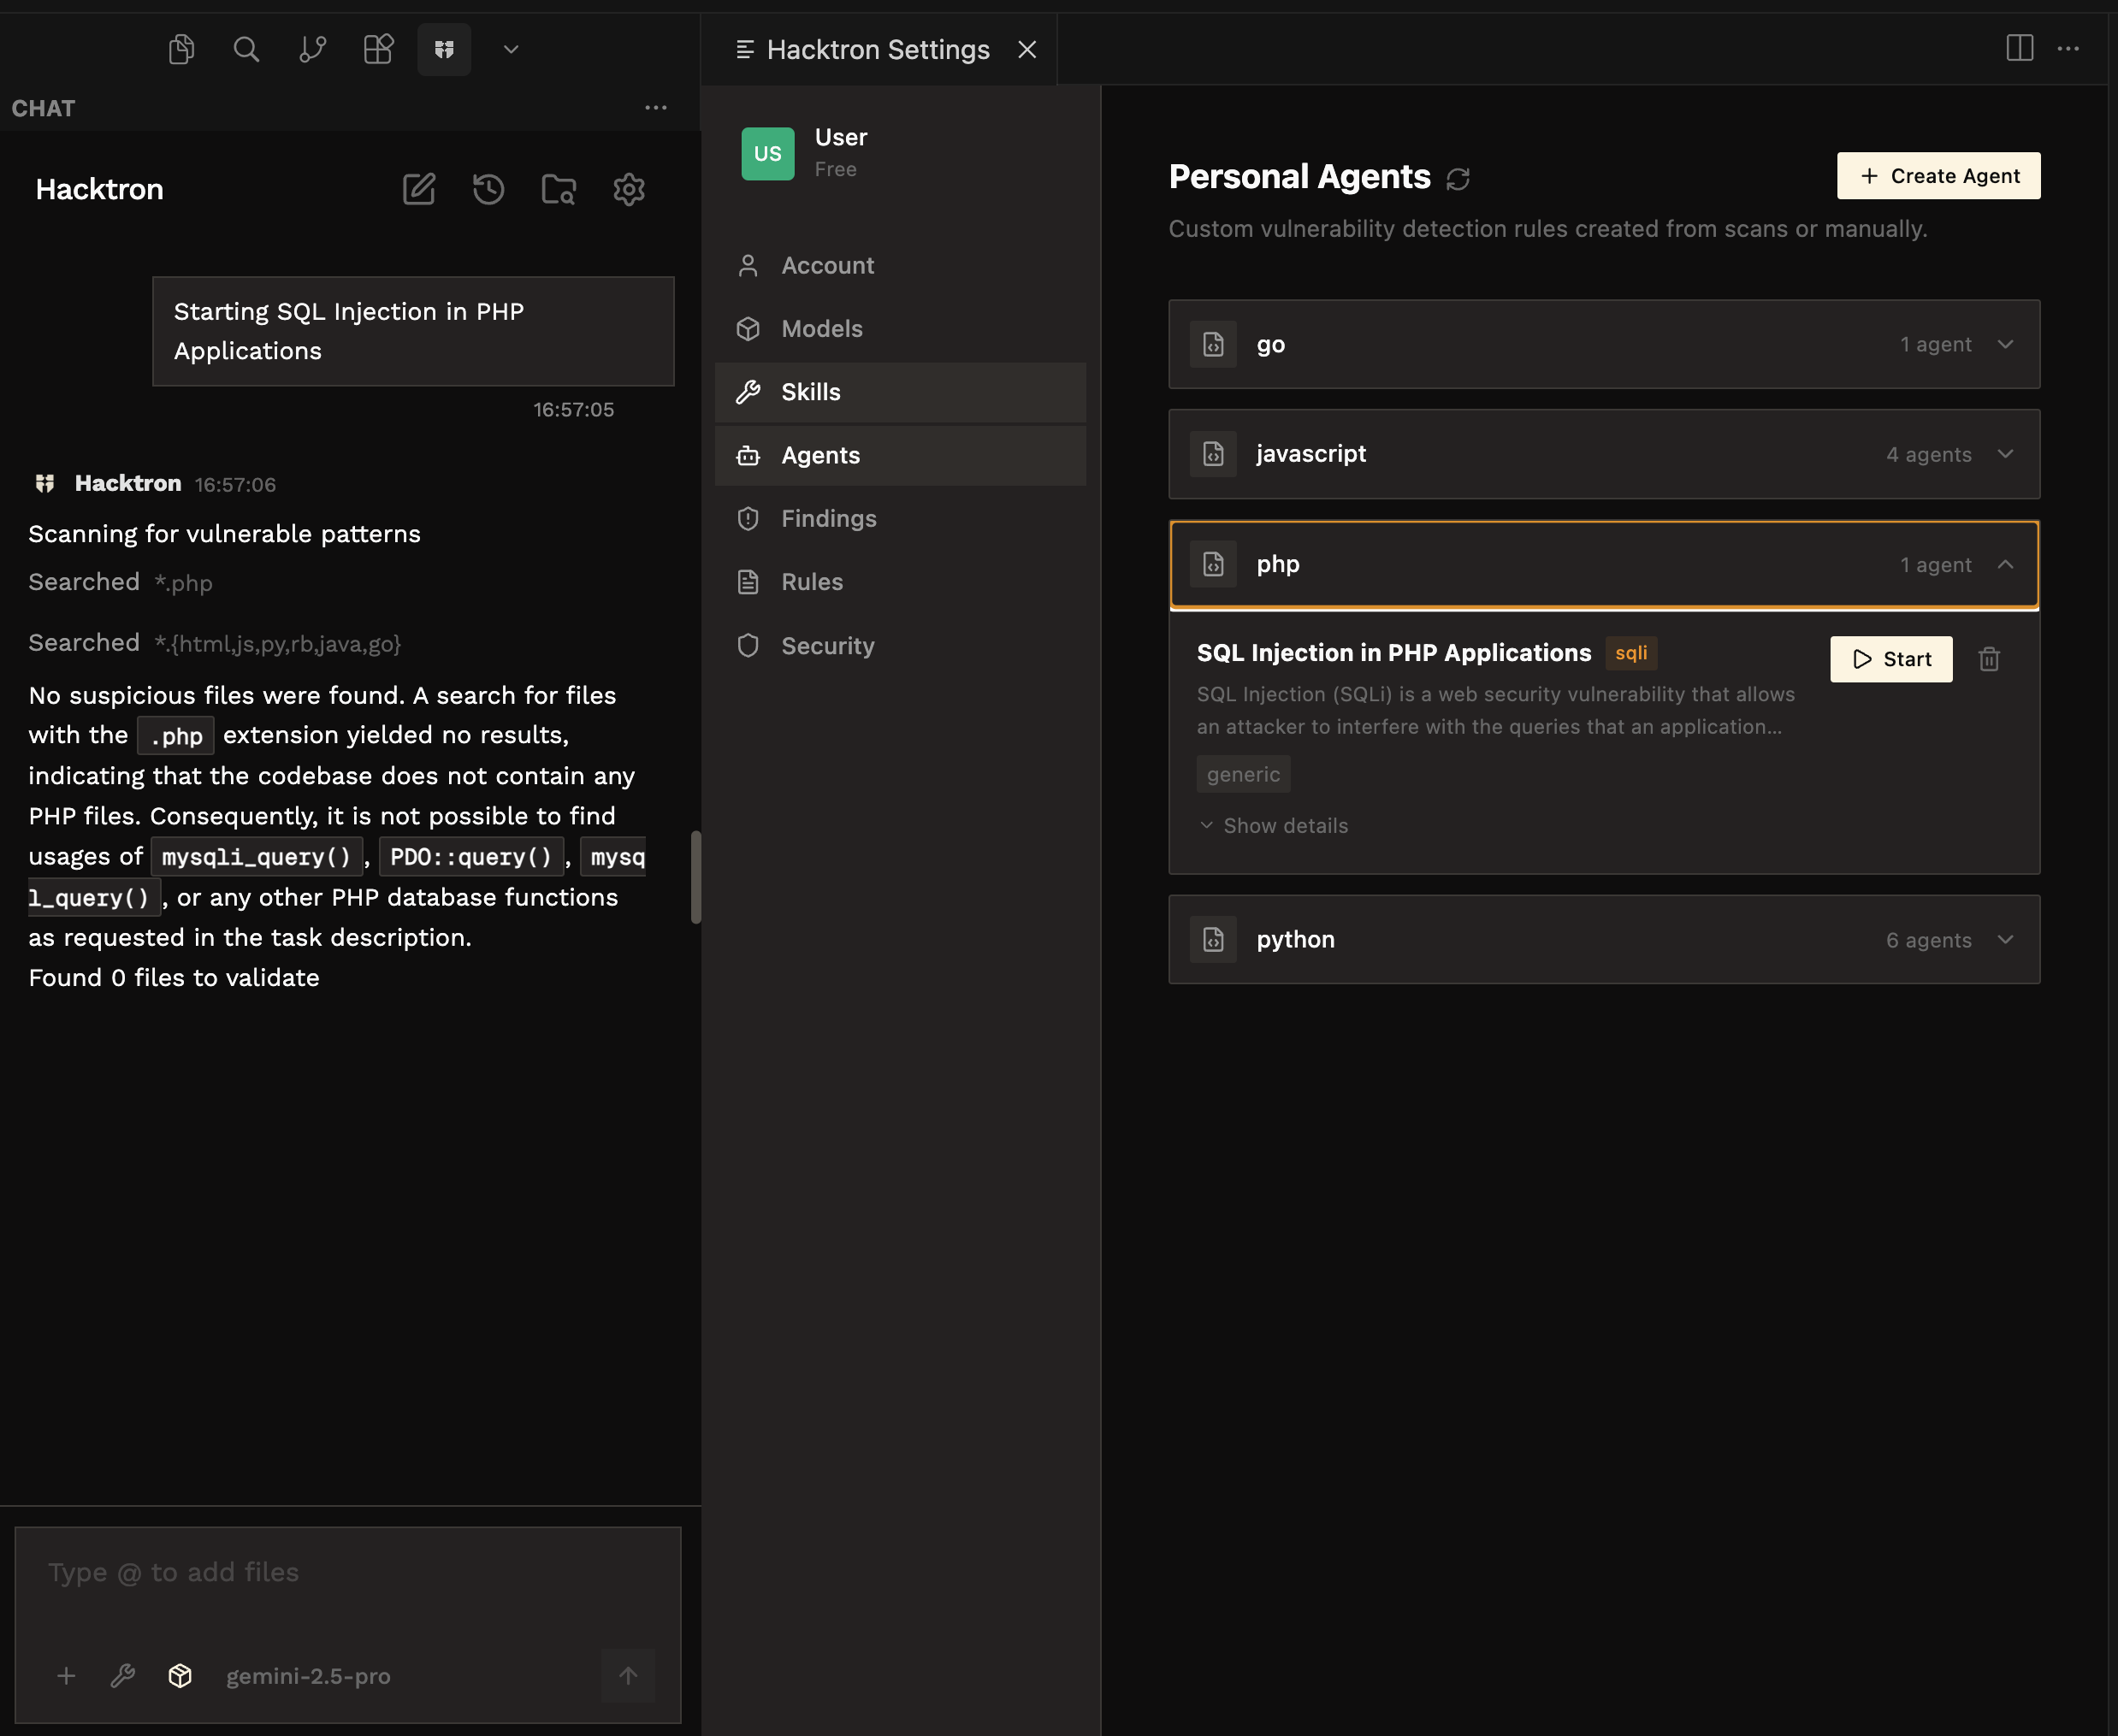Click the folder search icon
This screenshot has height=1736, width=2118.
pyautogui.click(x=558, y=189)
